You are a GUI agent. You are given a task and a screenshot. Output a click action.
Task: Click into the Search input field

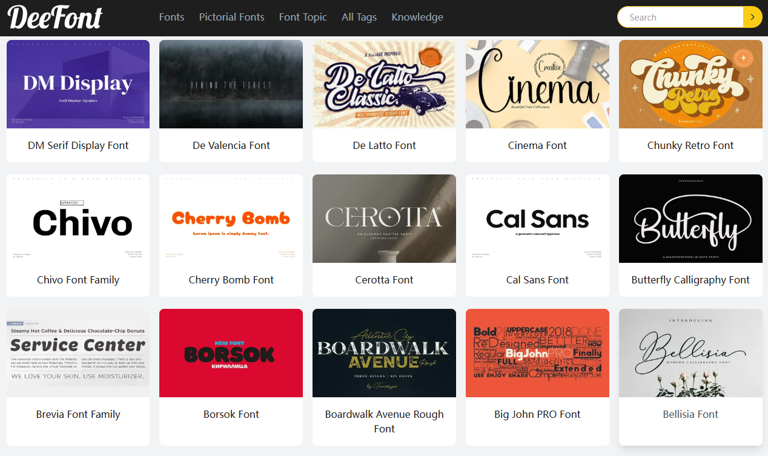[x=680, y=18]
